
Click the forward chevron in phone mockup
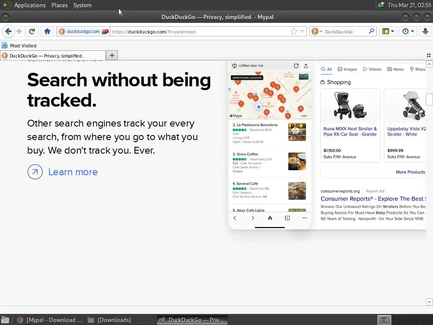tap(252, 218)
